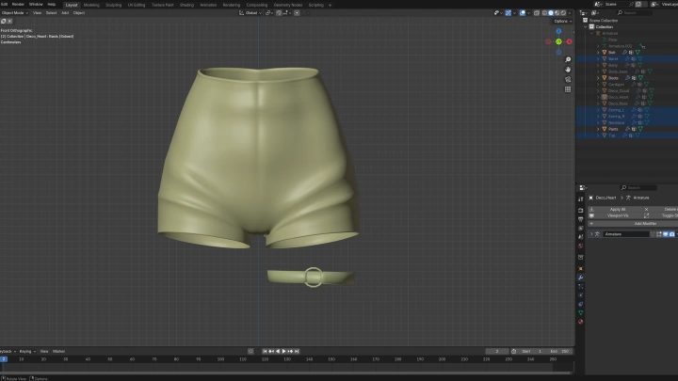Open the Window menu
Viewport: 678px width, 381px height.
[x=36, y=5]
